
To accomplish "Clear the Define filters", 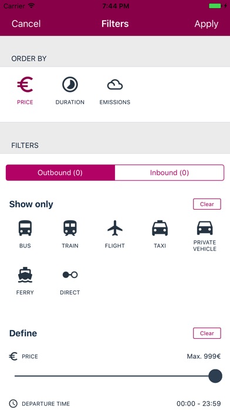I will (x=207, y=333).
